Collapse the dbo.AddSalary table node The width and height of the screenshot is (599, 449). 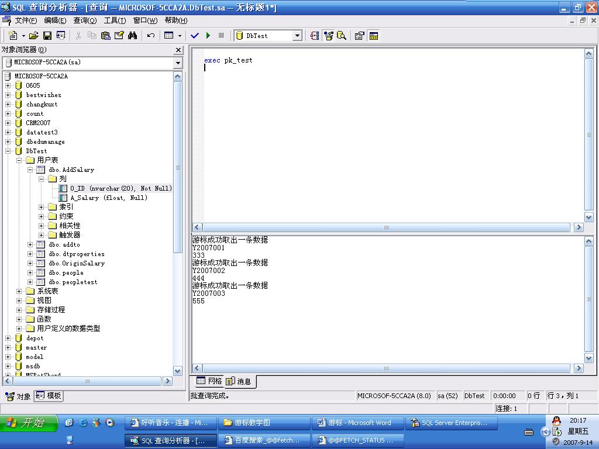(30, 170)
